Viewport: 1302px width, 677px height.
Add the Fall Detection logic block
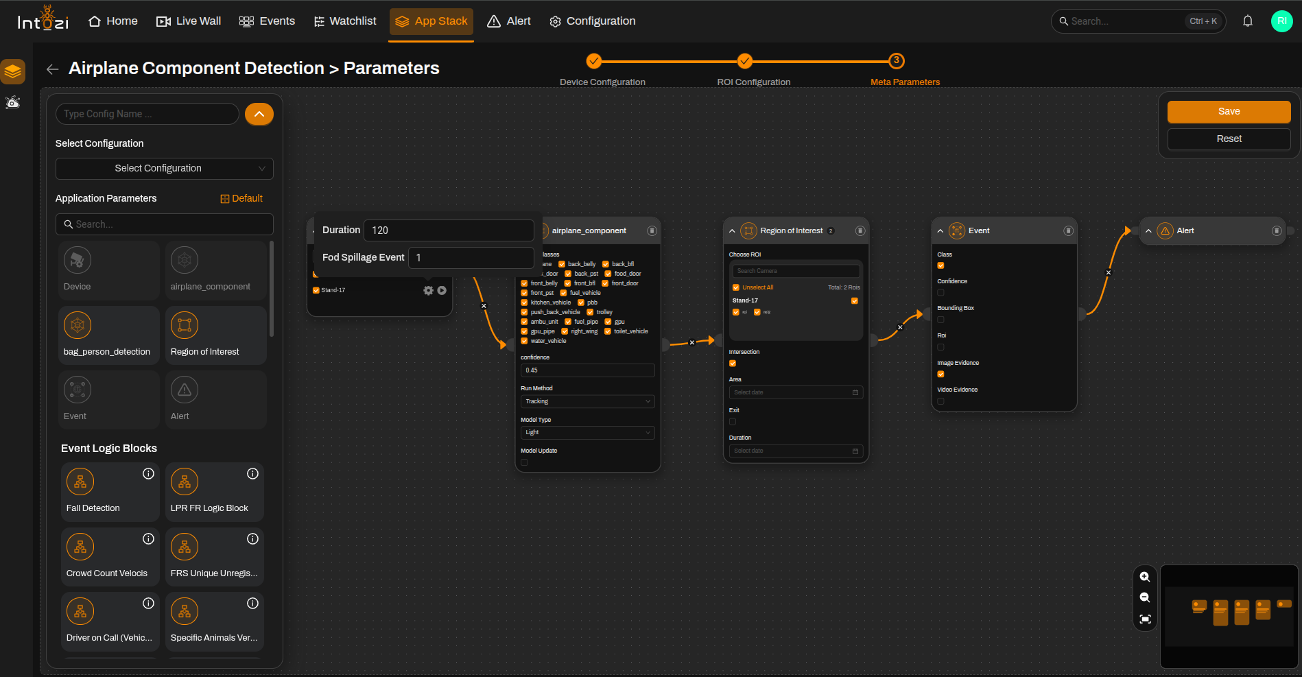tap(110, 492)
